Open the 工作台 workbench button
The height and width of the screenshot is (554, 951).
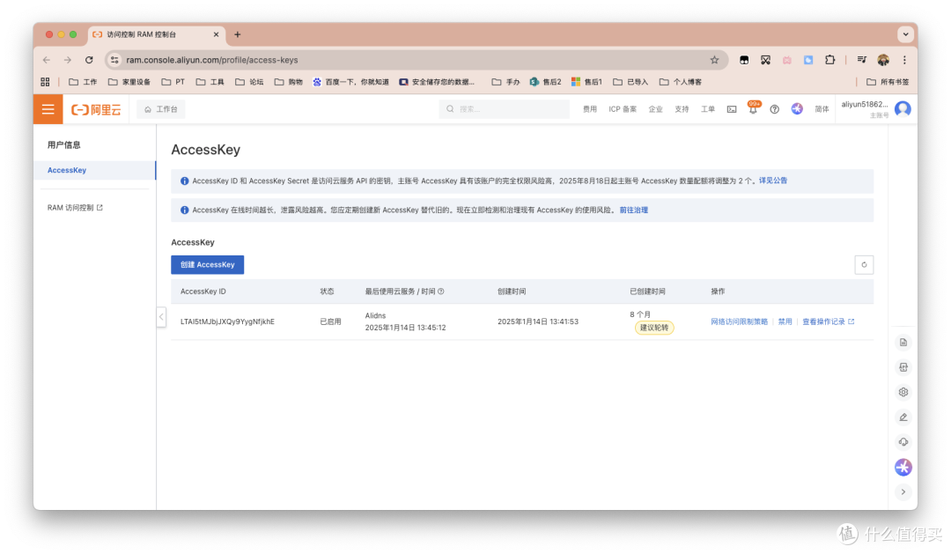point(161,109)
